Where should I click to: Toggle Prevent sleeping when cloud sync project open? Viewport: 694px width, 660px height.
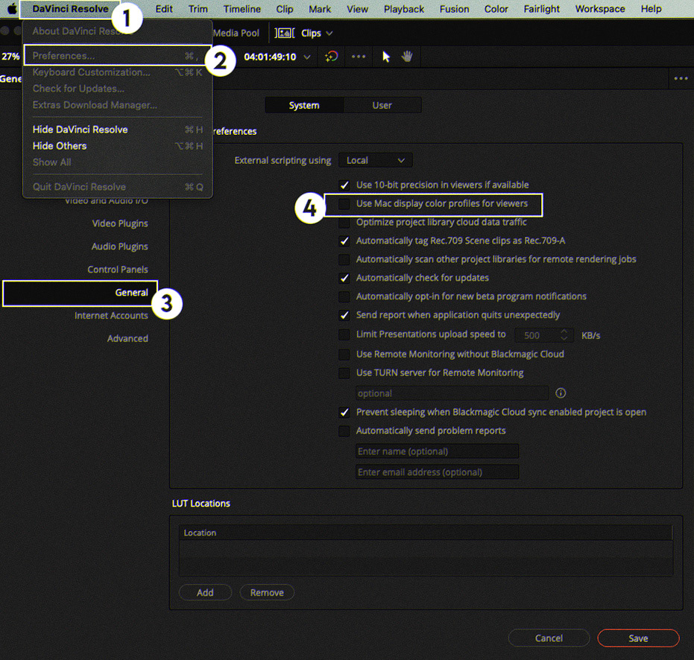point(344,412)
